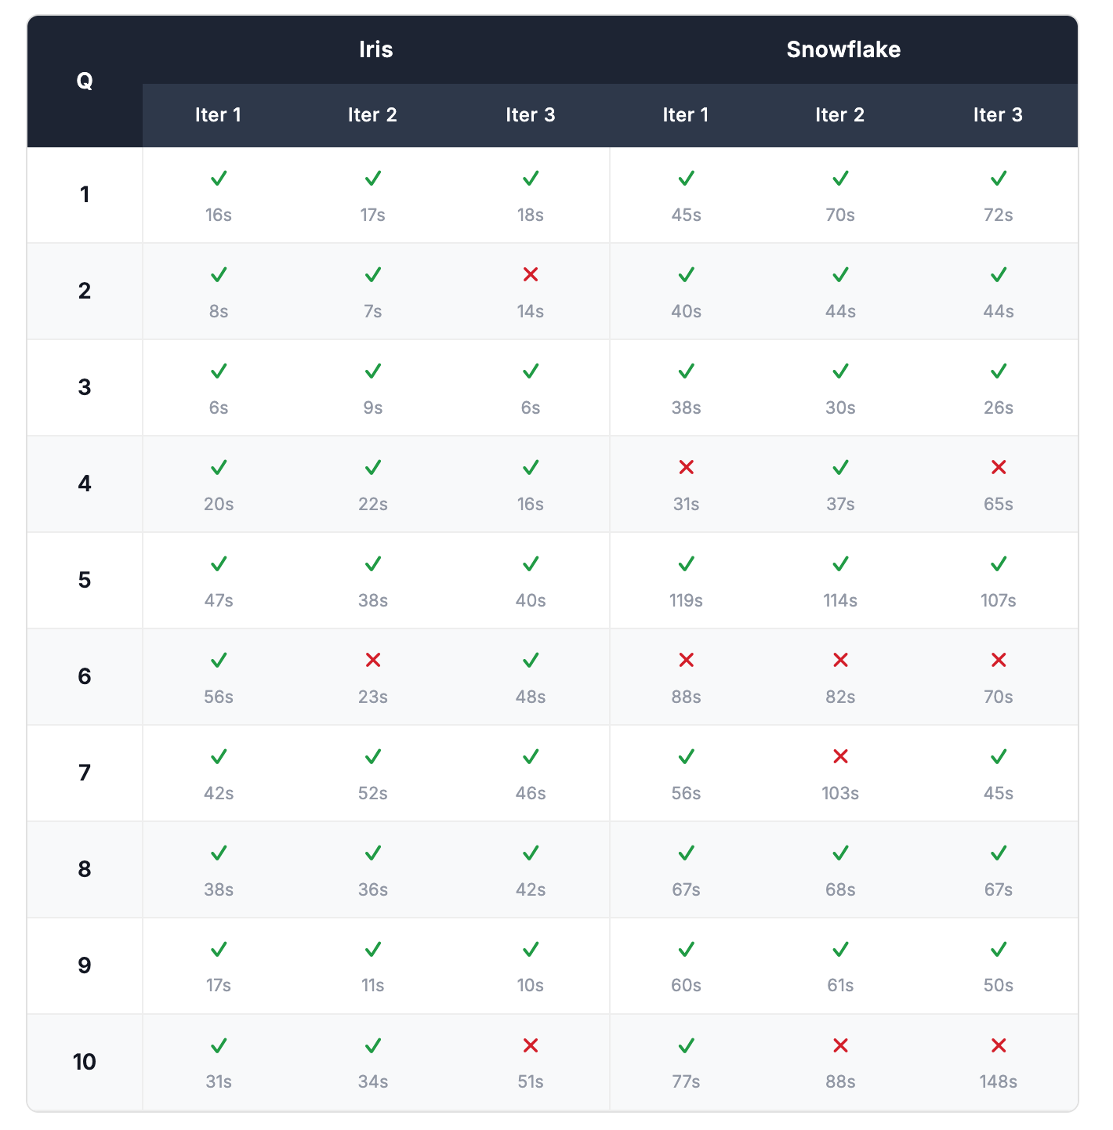Image resolution: width=1113 pixels, height=1130 pixels.
Task: Click red cross above 14s in row 2
Action: [x=531, y=274]
